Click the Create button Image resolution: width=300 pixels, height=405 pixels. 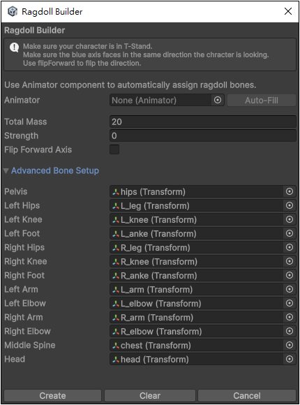pos(52,395)
